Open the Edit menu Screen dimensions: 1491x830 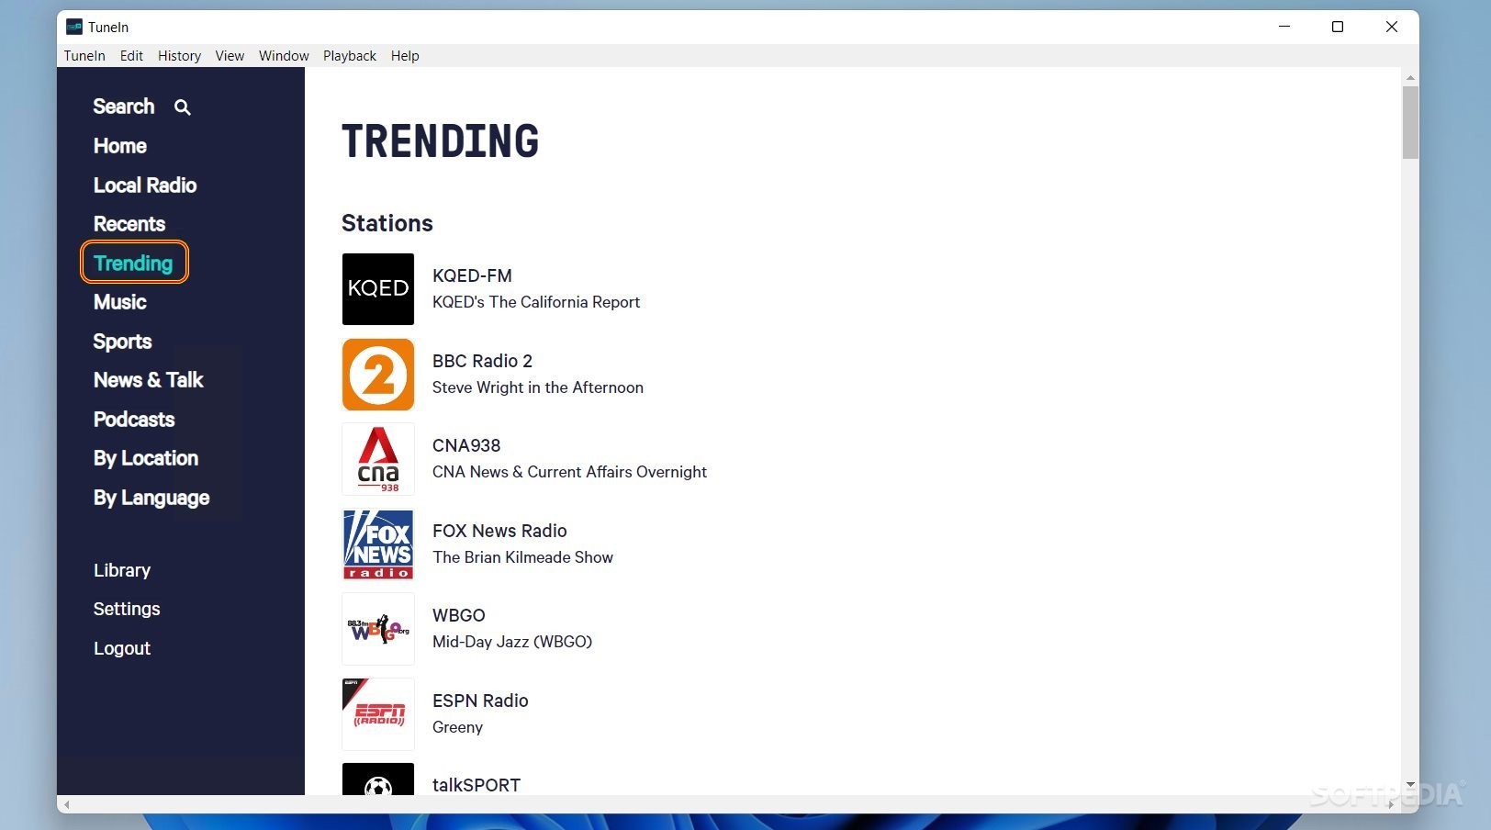pos(131,56)
